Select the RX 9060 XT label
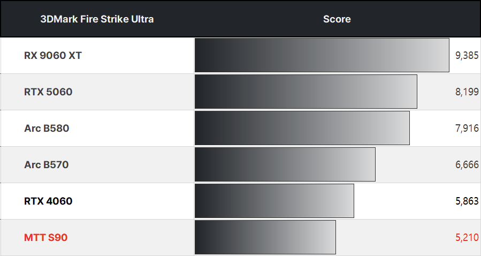481x256 pixels. tap(53, 55)
